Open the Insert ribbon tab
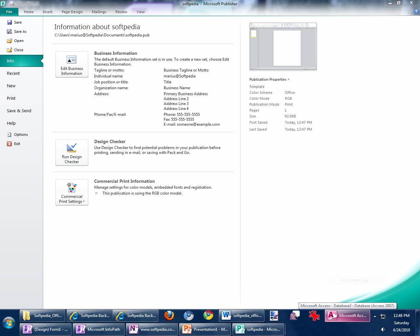The image size is (420, 336). point(48,12)
